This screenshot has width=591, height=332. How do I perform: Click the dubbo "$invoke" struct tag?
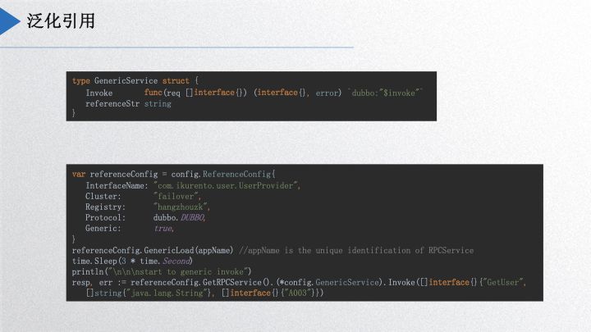[386, 93]
